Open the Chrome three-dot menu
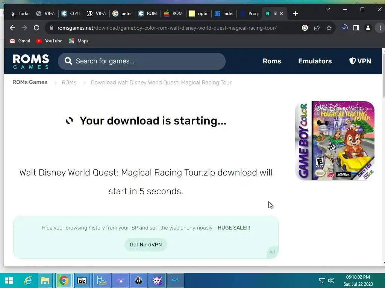385x288 pixels. tap(380, 28)
